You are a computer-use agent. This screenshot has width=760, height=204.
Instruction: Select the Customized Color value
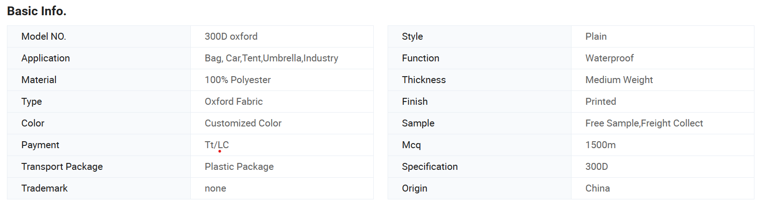(243, 123)
